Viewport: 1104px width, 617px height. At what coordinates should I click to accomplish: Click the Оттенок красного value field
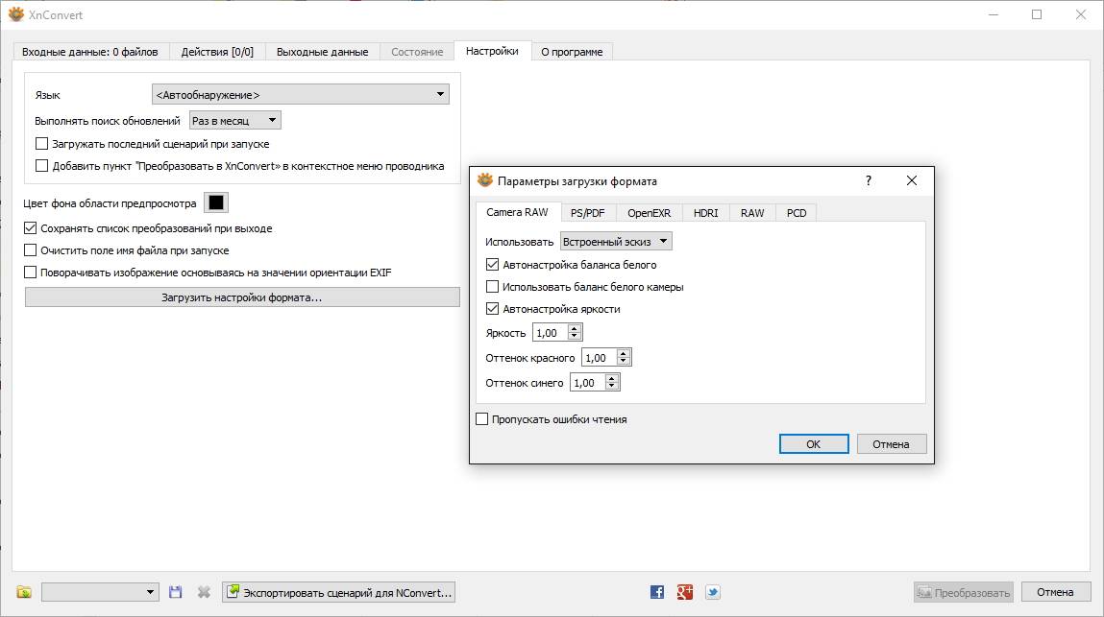pos(600,357)
